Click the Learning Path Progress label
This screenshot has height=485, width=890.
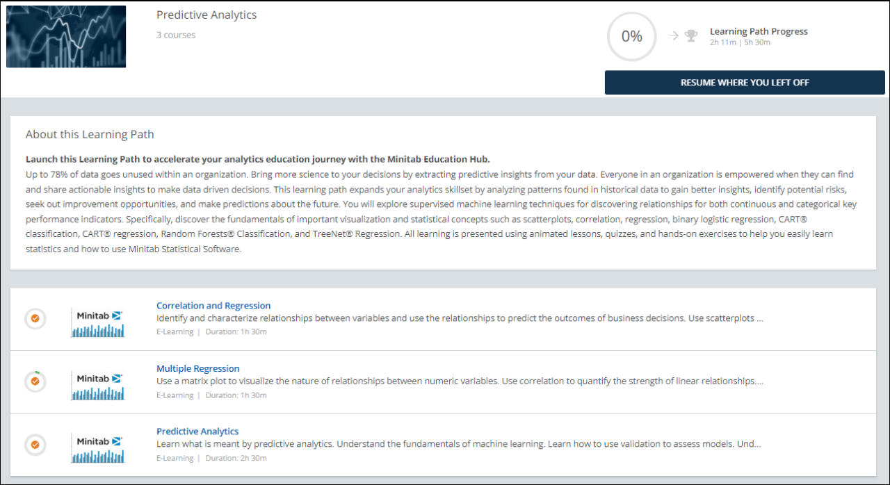click(759, 31)
